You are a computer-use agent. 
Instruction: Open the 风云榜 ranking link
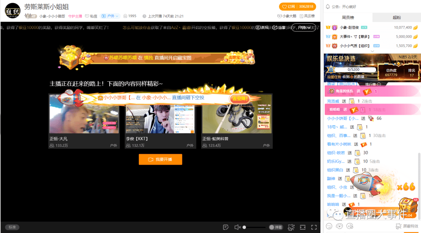tap(307, 16)
